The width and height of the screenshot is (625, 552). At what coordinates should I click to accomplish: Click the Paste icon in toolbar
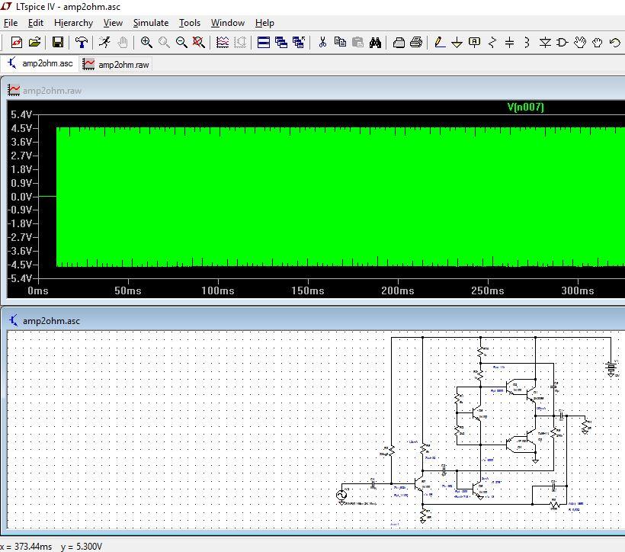[x=357, y=42]
